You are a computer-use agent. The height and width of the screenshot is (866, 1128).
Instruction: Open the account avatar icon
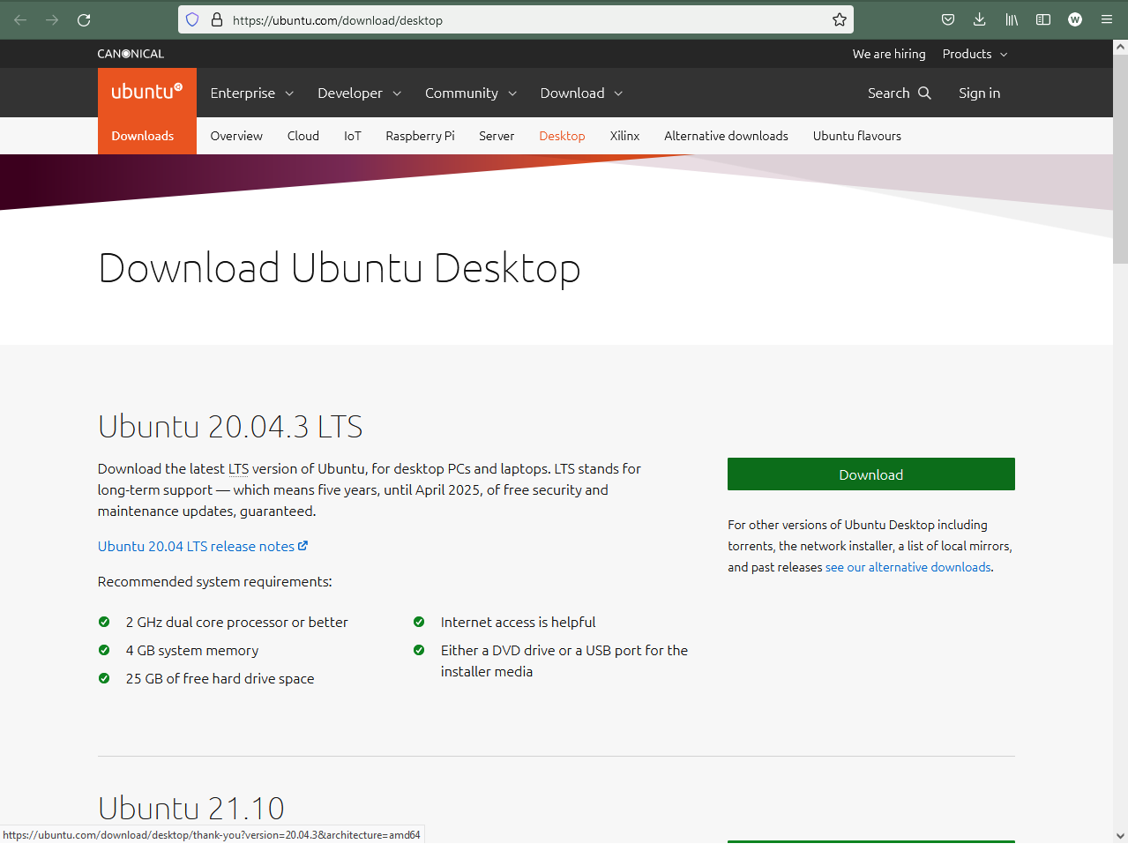point(1075,19)
